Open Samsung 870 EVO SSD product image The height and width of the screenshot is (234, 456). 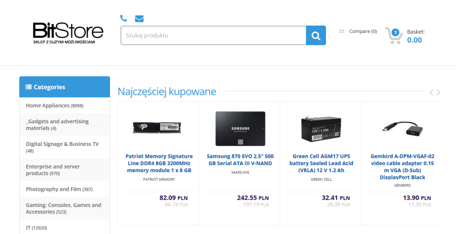pyautogui.click(x=240, y=129)
